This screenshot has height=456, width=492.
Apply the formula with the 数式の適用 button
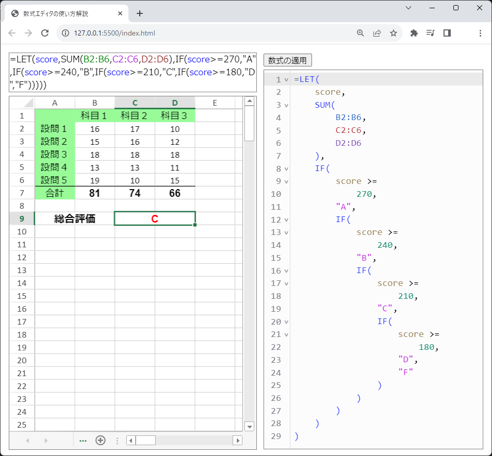[287, 60]
